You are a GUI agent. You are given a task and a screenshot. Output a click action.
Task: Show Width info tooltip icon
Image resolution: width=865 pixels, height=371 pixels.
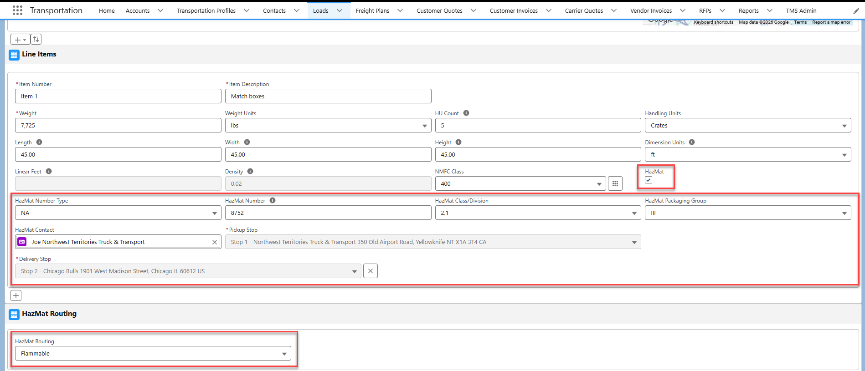(247, 142)
